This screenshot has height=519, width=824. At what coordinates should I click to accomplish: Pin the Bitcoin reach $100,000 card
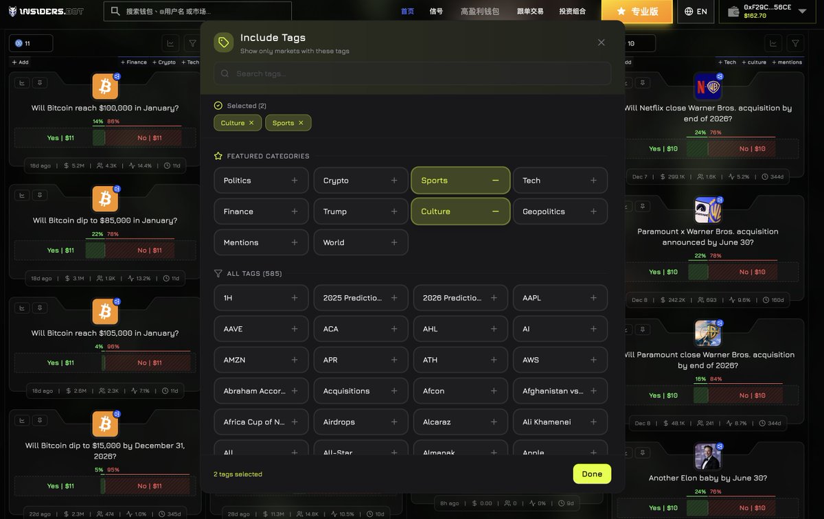[40, 82]
